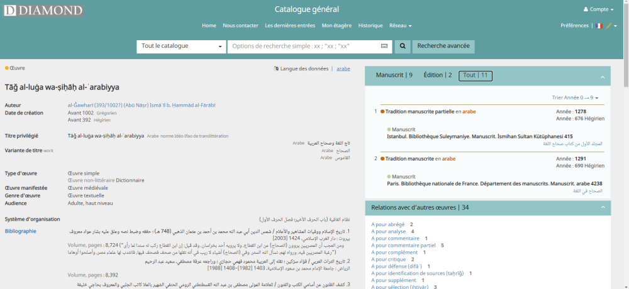Viewport: 629px width, 289px height.
Task: Click the magnifying glass search button
Action: (403, 46)
